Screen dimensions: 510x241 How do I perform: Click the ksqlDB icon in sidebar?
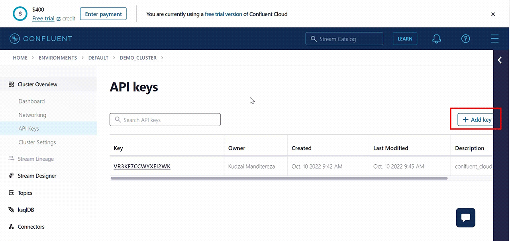(11, 210)
